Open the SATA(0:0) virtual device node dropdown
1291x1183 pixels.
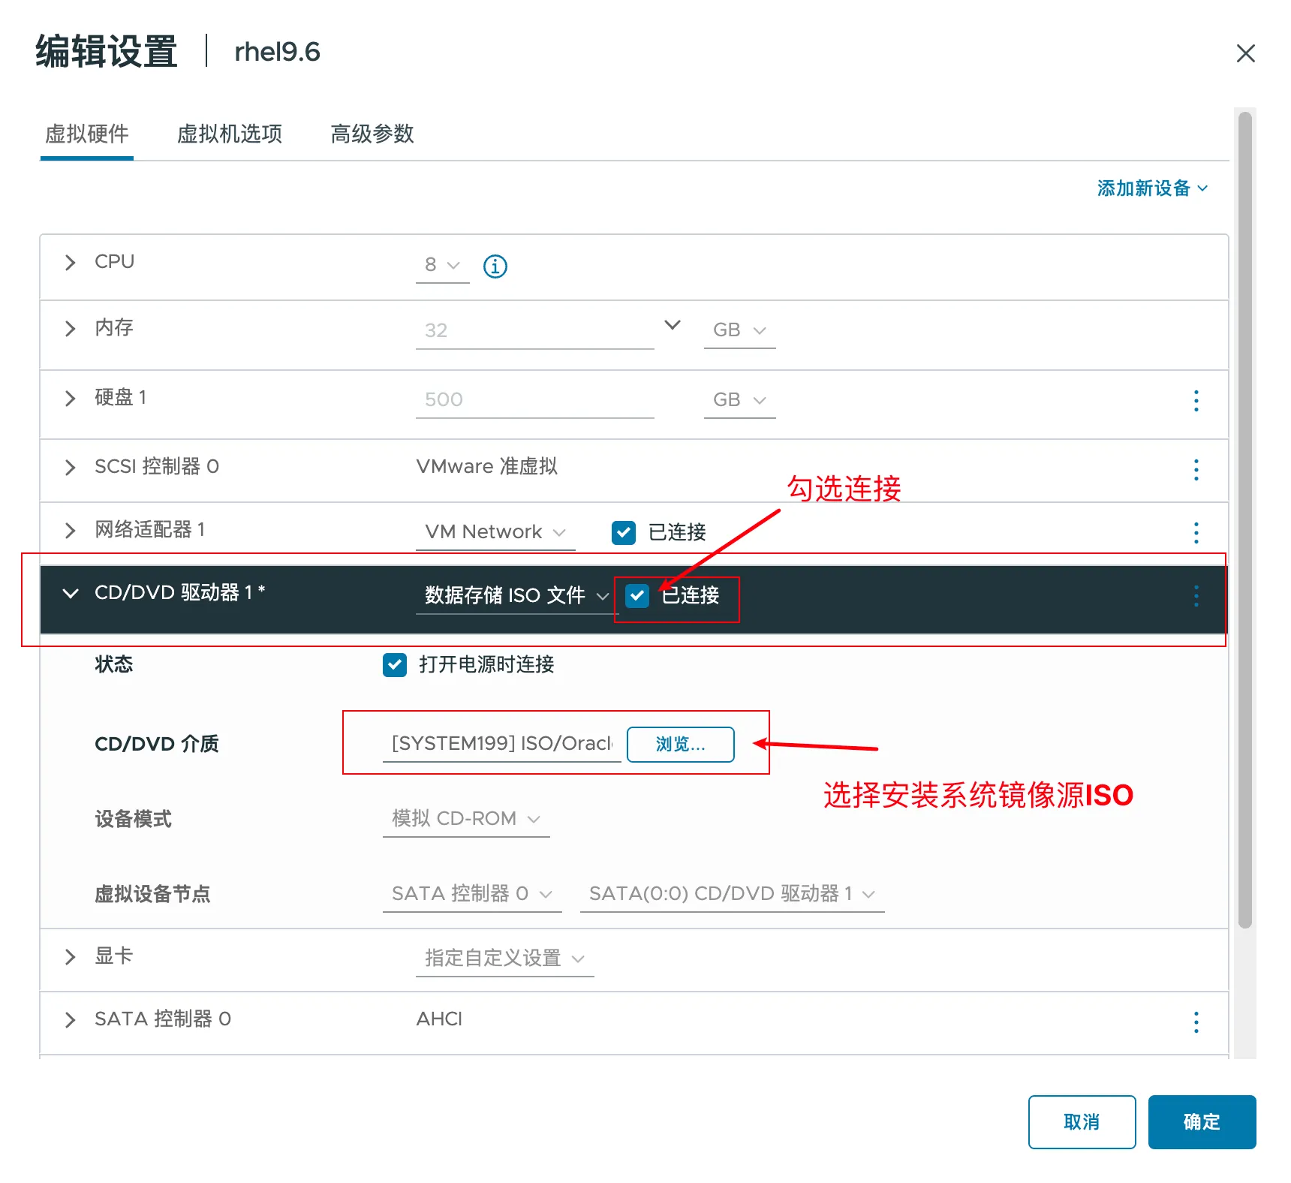click(x=732, y=893)
